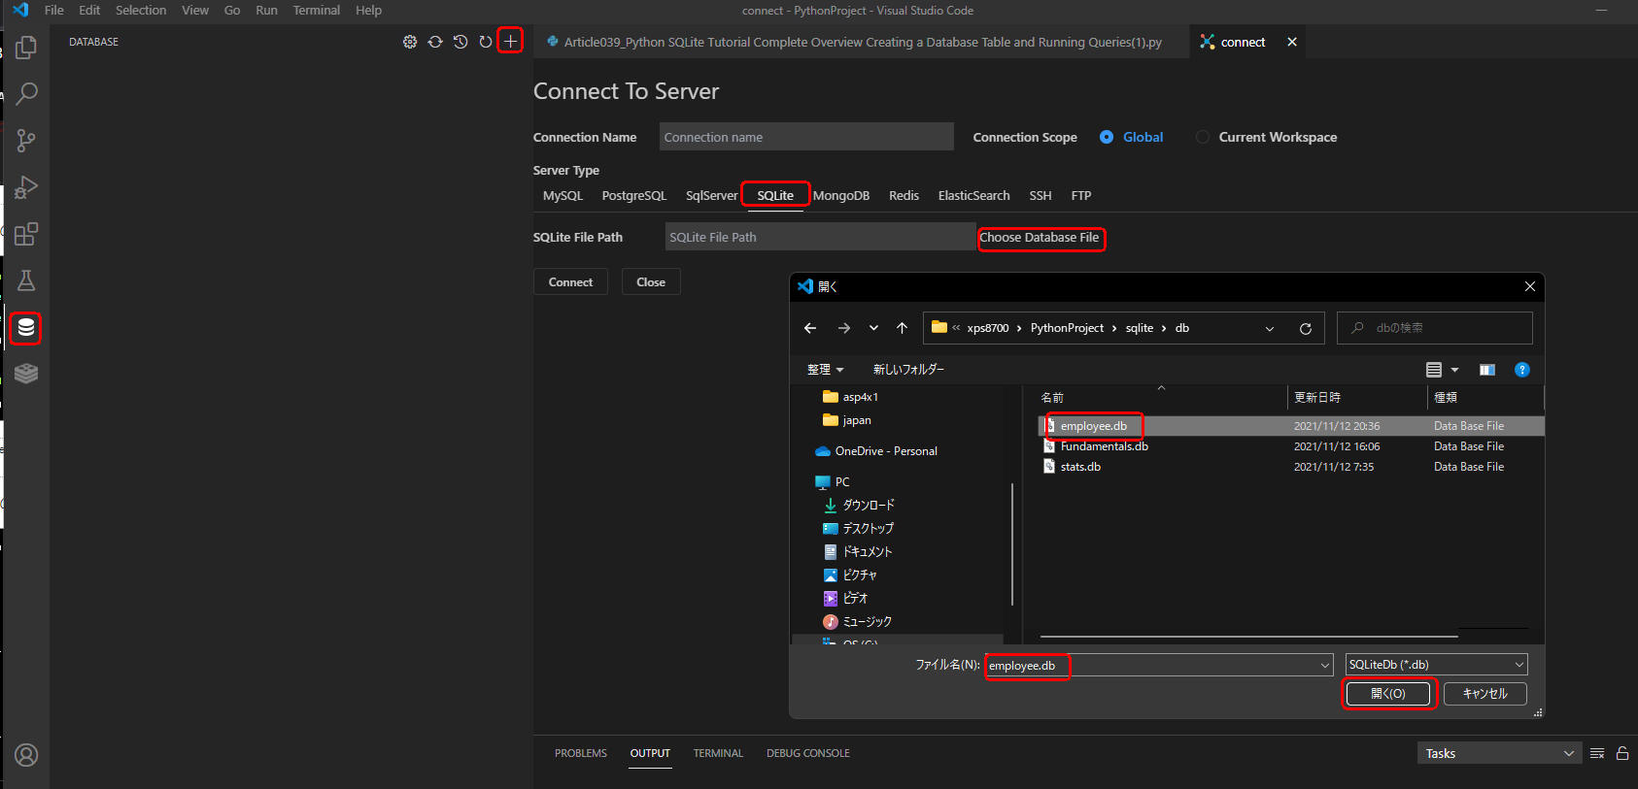Select the Redis server type
The image size is (1638, 789).
[x=904, y=195]
